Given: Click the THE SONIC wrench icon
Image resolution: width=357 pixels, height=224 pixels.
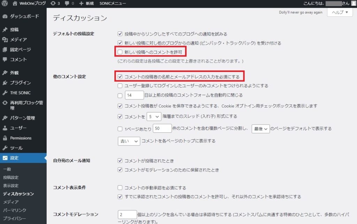Looking at the screenshot, I should 5,93.
